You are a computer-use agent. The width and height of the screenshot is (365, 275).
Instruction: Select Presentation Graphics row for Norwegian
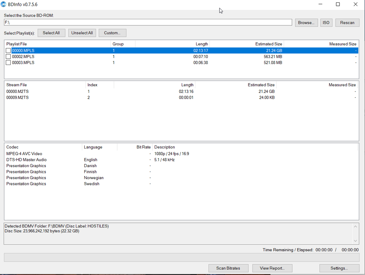pos(181,178)
